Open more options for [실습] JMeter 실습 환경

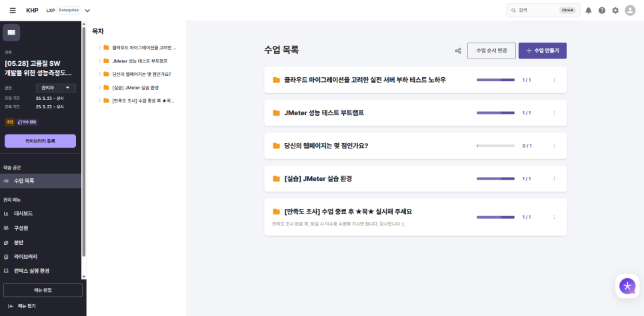click(554, 179)
